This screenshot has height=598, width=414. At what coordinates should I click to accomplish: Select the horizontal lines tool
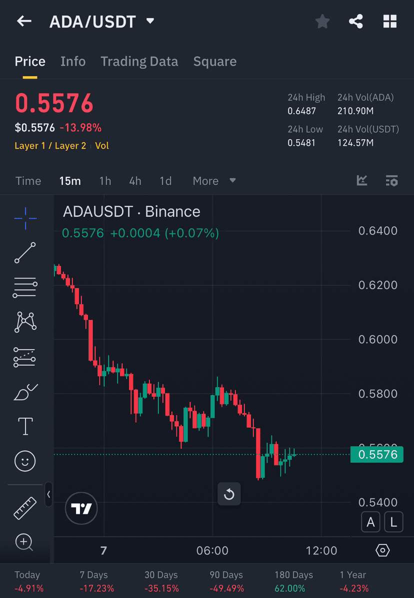pos(25,287)
